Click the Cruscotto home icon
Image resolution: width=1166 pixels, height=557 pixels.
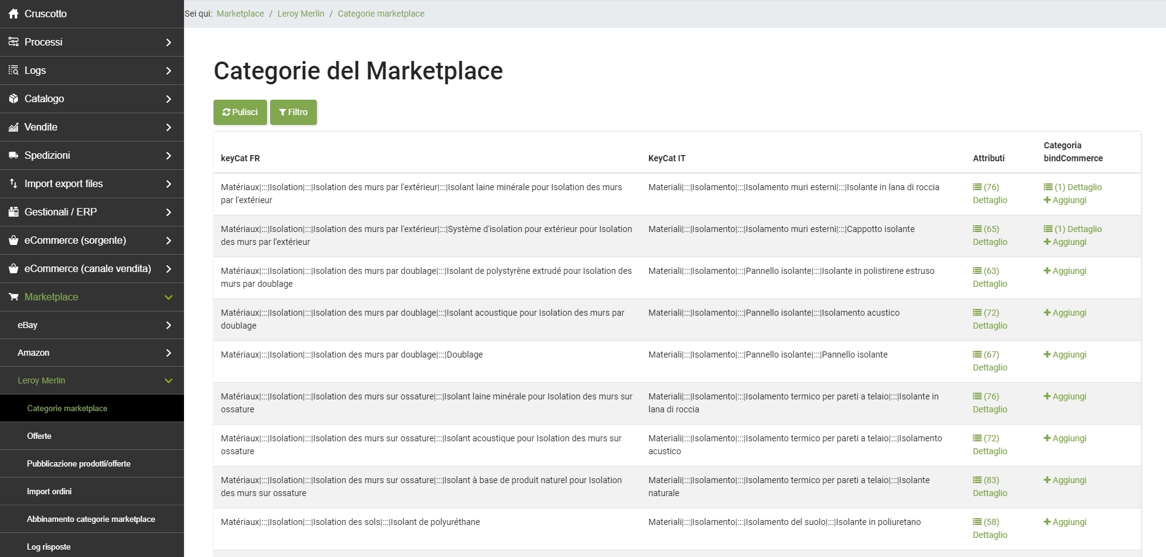(14, 14)
